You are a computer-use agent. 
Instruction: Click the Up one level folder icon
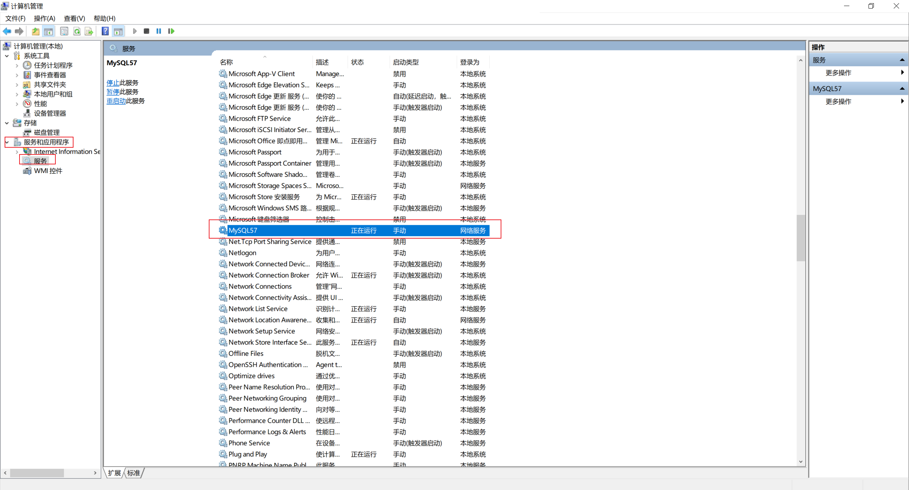pos(36,31)
